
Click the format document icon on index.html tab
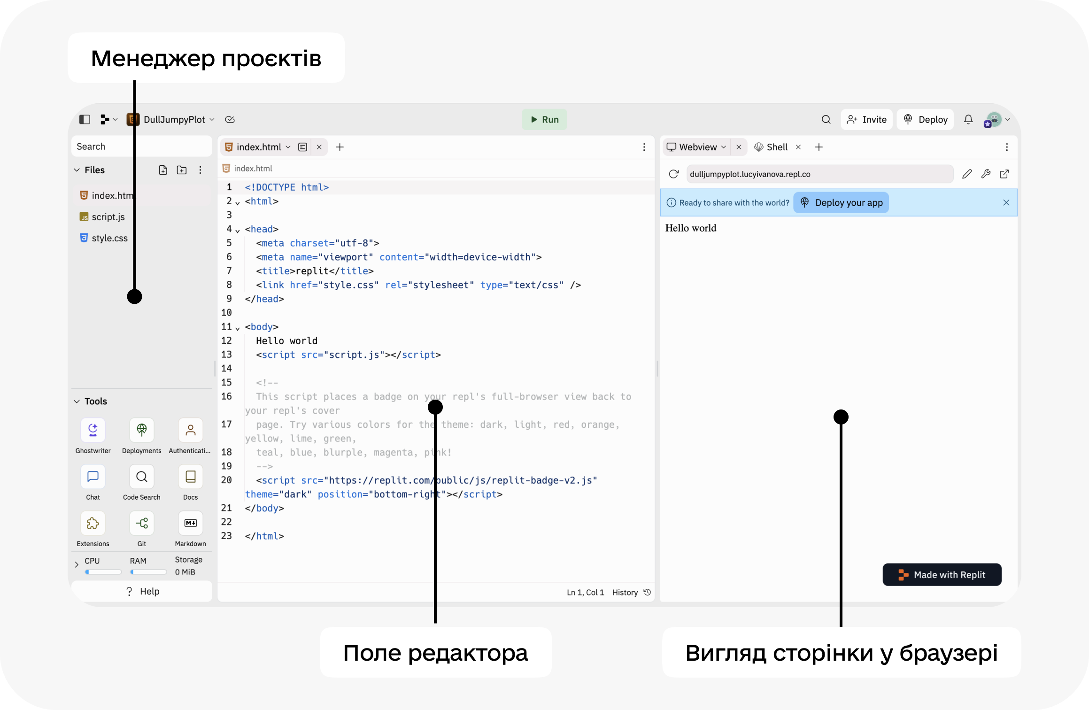coord(303,147)
